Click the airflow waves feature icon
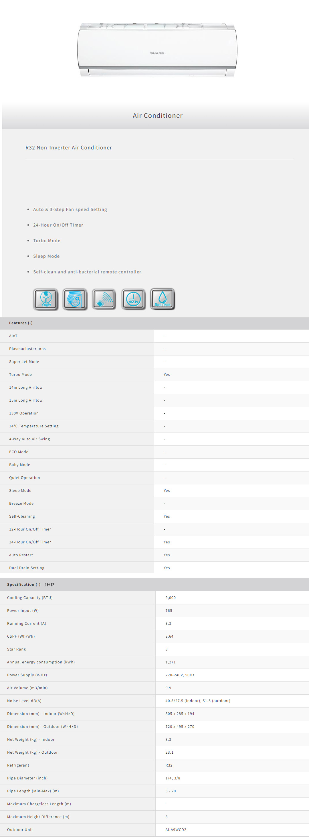 coord(104,299)
